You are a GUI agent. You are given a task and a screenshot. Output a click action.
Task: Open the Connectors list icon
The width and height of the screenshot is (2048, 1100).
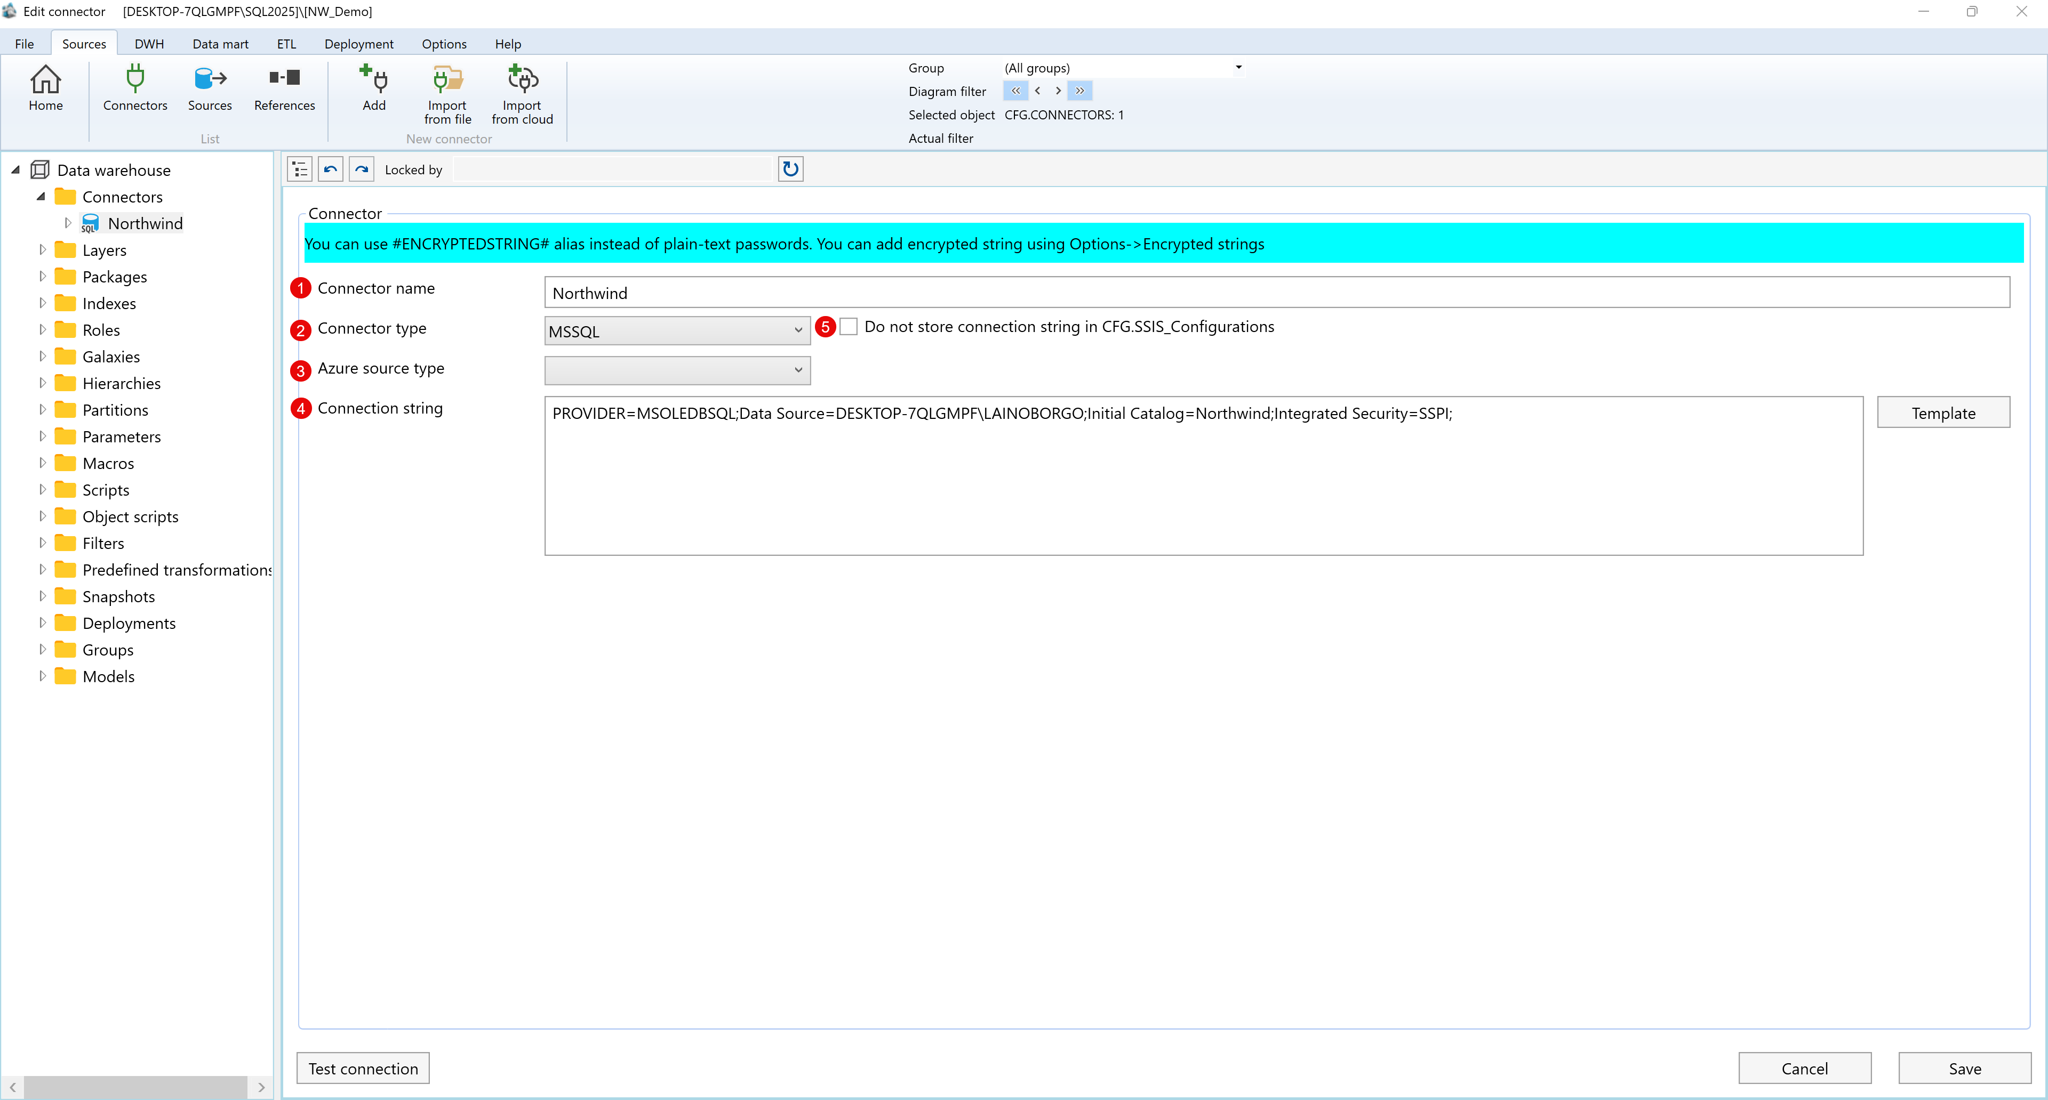click(135, 87)
